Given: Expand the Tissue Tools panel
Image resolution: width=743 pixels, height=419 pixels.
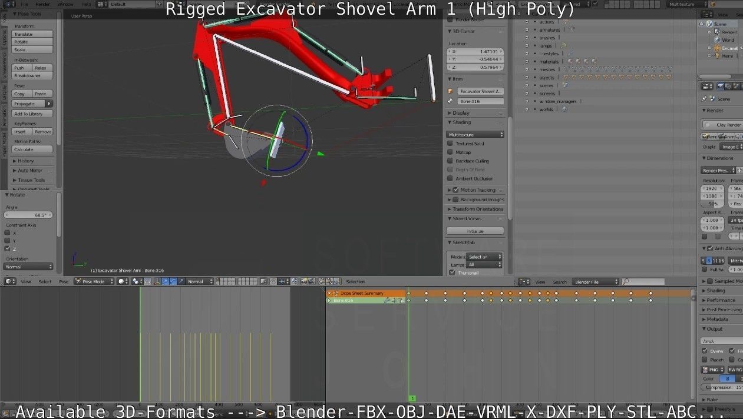Looking at the screenshot, I should (x=31, y=180).
